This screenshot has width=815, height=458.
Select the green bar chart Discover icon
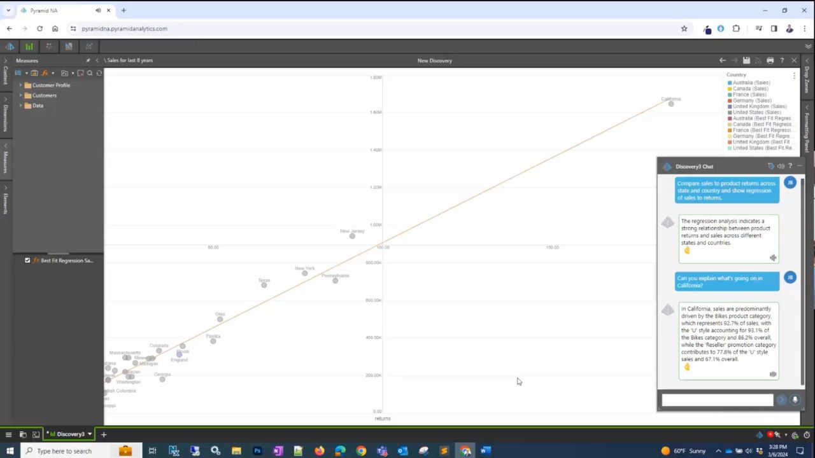pos(29,46)
